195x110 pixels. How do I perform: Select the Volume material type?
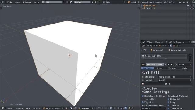172,68
